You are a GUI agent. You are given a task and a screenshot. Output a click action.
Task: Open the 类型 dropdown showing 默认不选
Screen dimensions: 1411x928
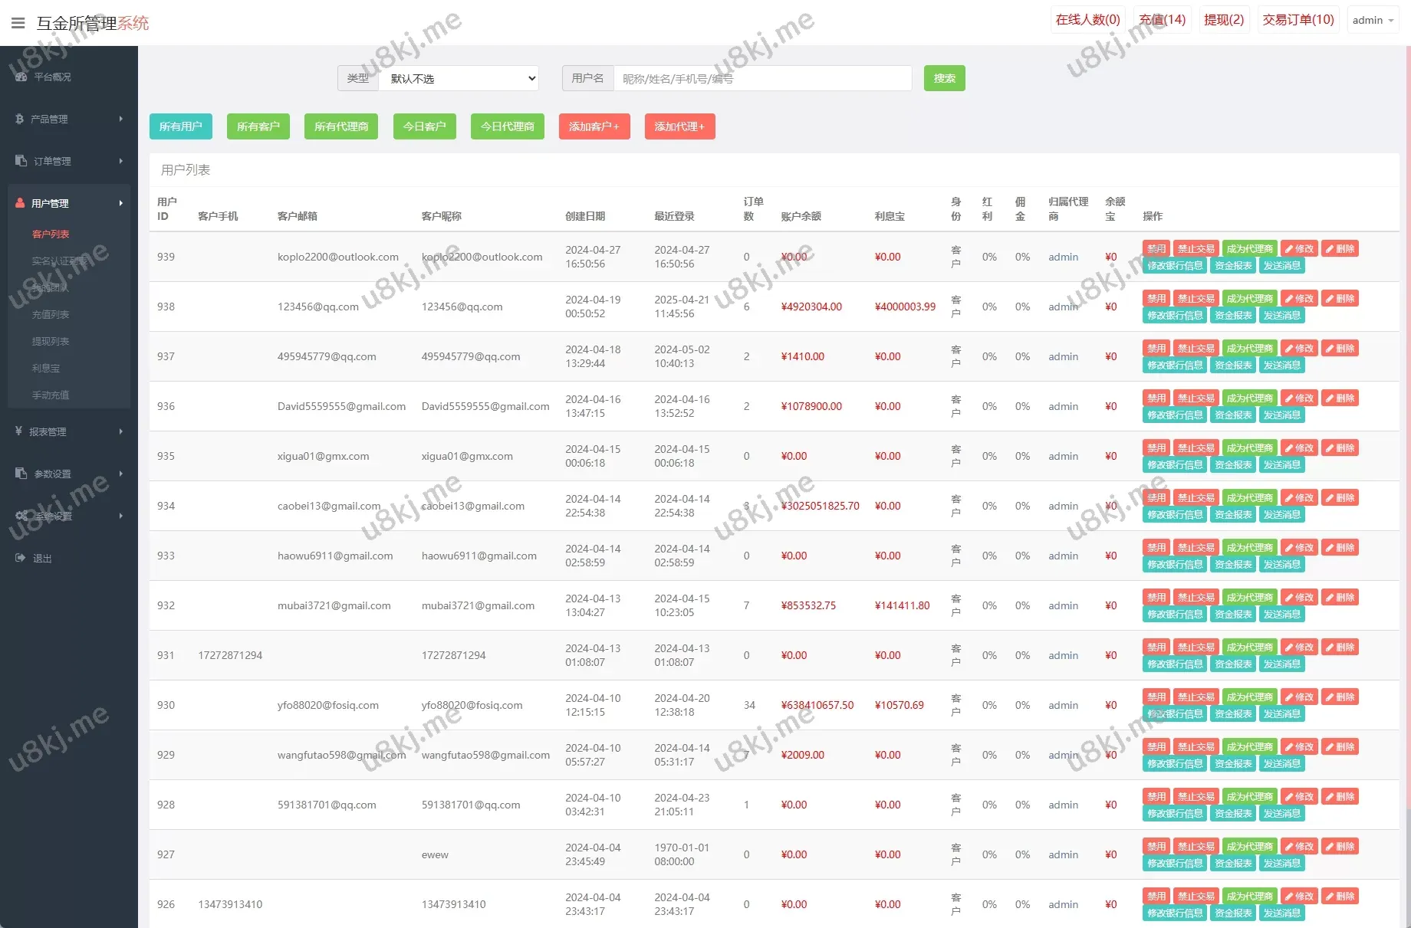pyautogui.click(x=459, y=78)
